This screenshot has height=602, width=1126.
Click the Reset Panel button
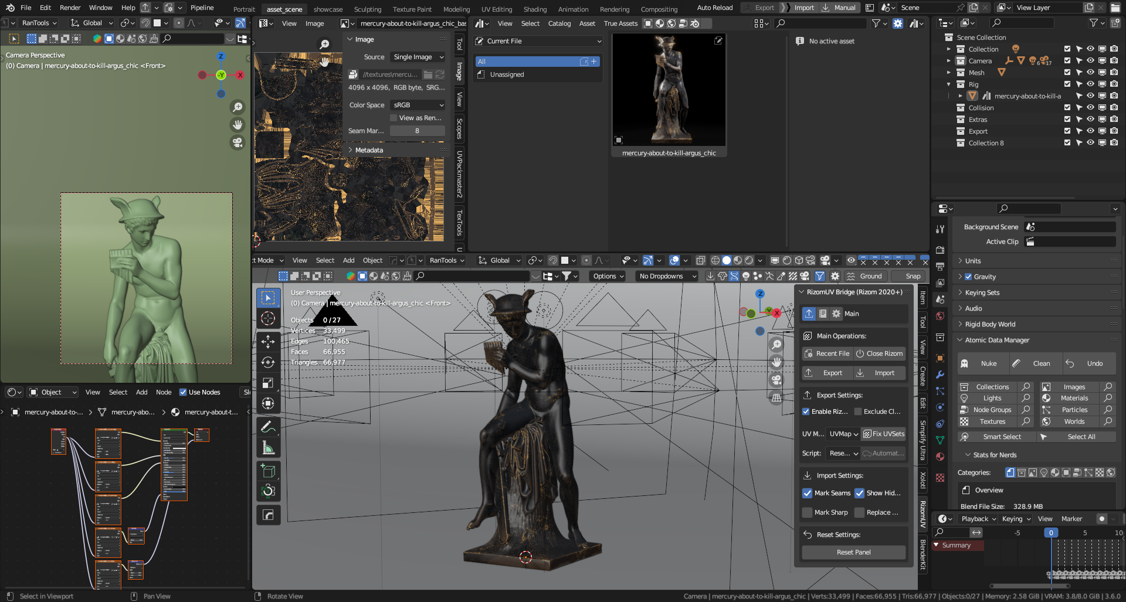pyautogui.click(x=853, y=552)
